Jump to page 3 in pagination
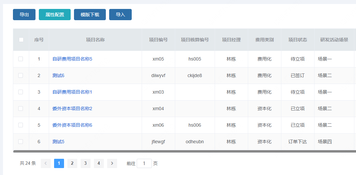356x175 pixels. [x=86, y=163]
